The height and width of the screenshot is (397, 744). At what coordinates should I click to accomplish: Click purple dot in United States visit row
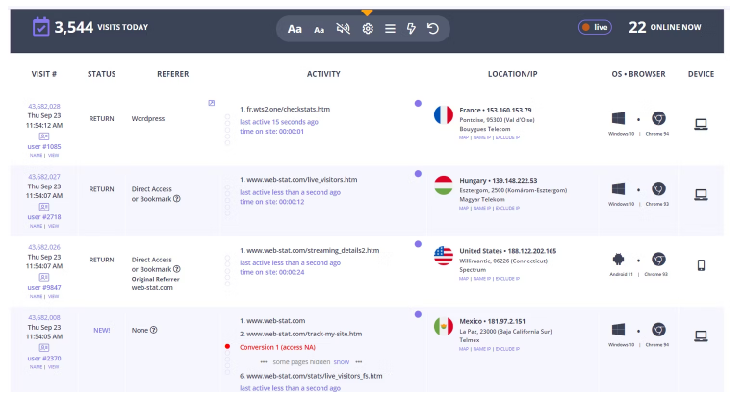coord(418,244)
